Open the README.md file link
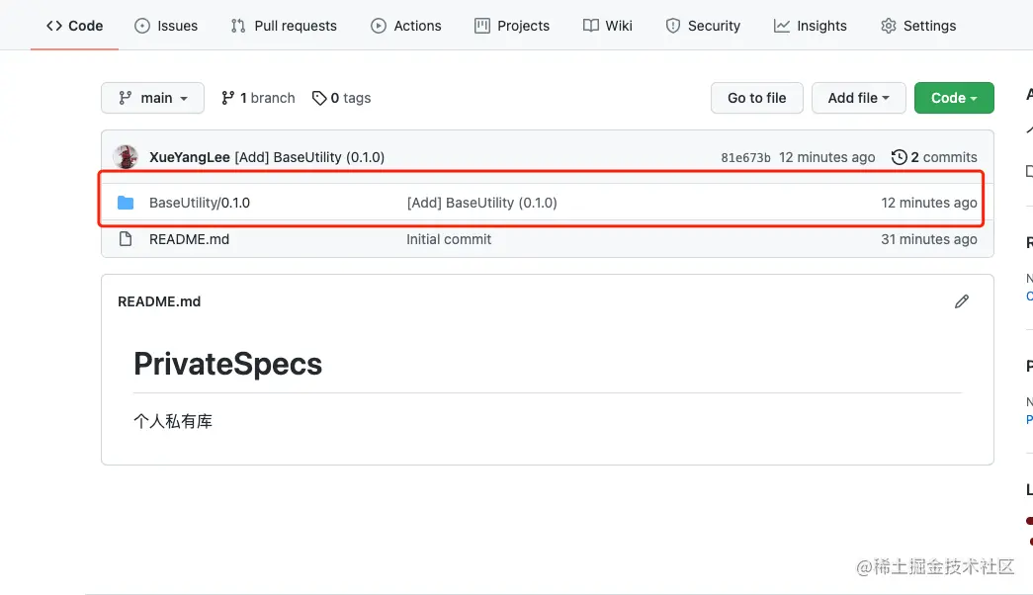Viewport: 1033px width, 595px height. (189, 239)
